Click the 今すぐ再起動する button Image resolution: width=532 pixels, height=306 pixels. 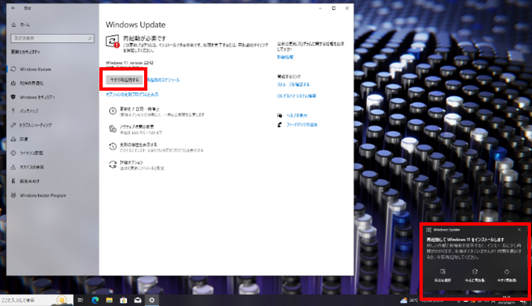124,79
